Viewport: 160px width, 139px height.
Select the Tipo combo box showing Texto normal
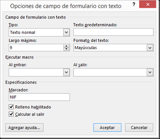pos(39,32)
